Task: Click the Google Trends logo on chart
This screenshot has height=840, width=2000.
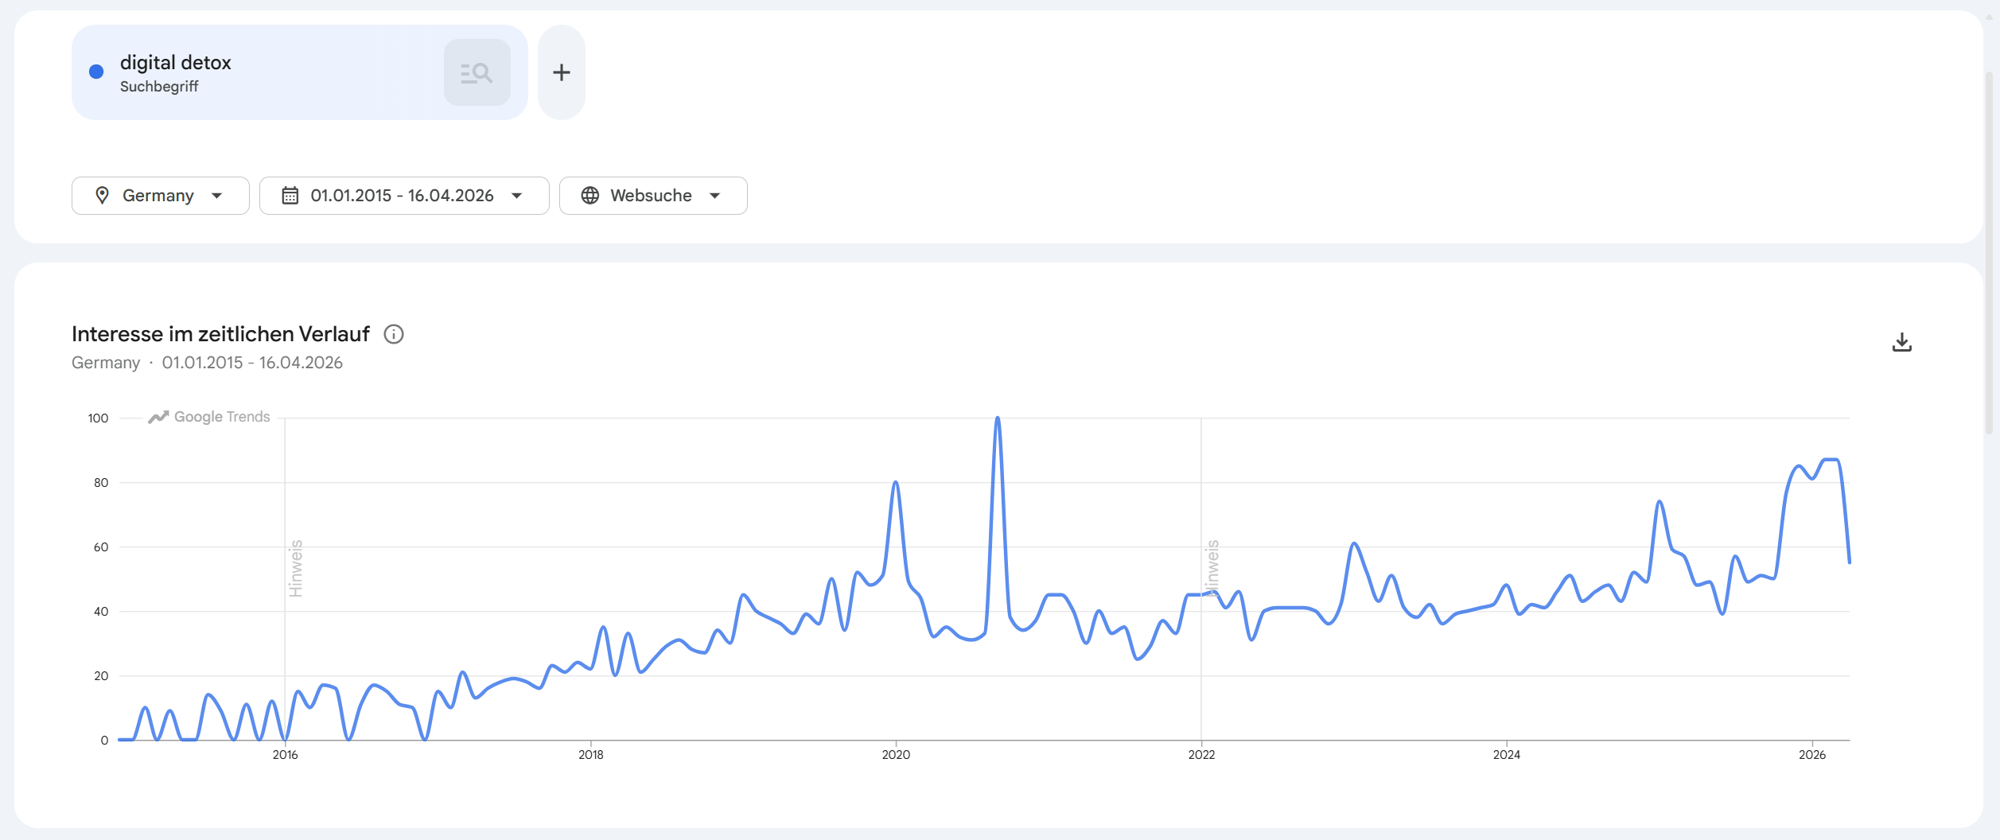Action: point(210,417)
